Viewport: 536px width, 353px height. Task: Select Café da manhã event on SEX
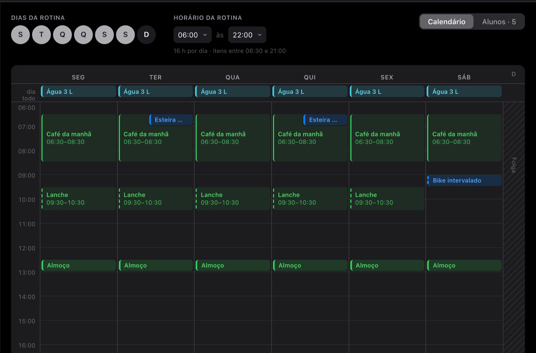pyautogui.click(x=387, y=138)
